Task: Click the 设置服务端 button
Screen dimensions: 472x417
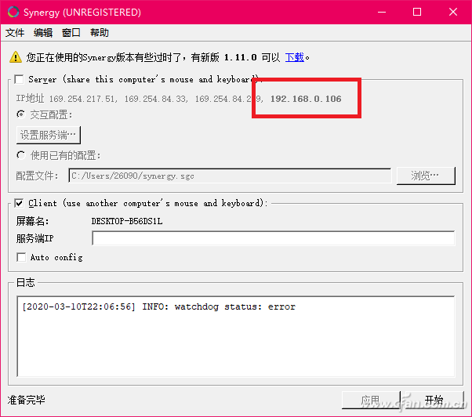Action: pyautogui.click(x=49, y=135)
